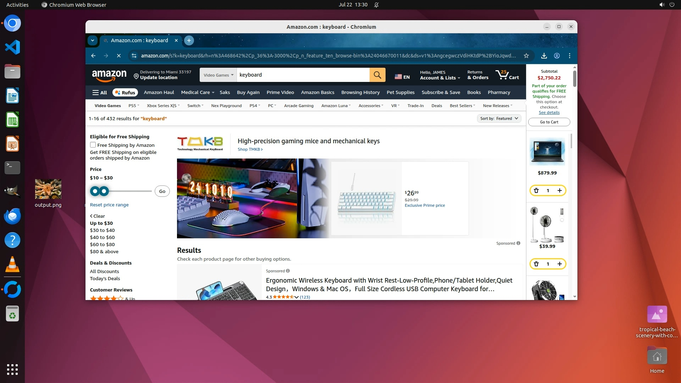The height and width of the screenshot is (383, 681).
Task: Expand the Video Games search category dropdown
Action: 218,75
